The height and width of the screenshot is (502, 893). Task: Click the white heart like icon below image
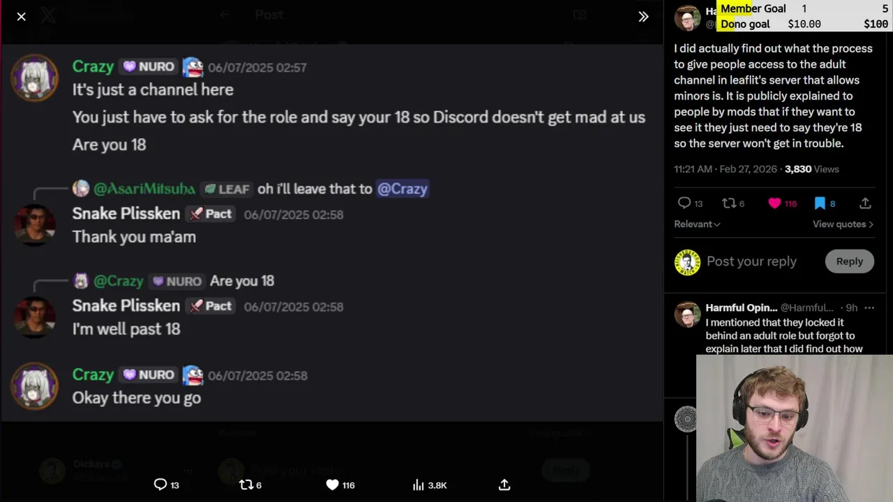pyautogui.click(x=332, y=485)
